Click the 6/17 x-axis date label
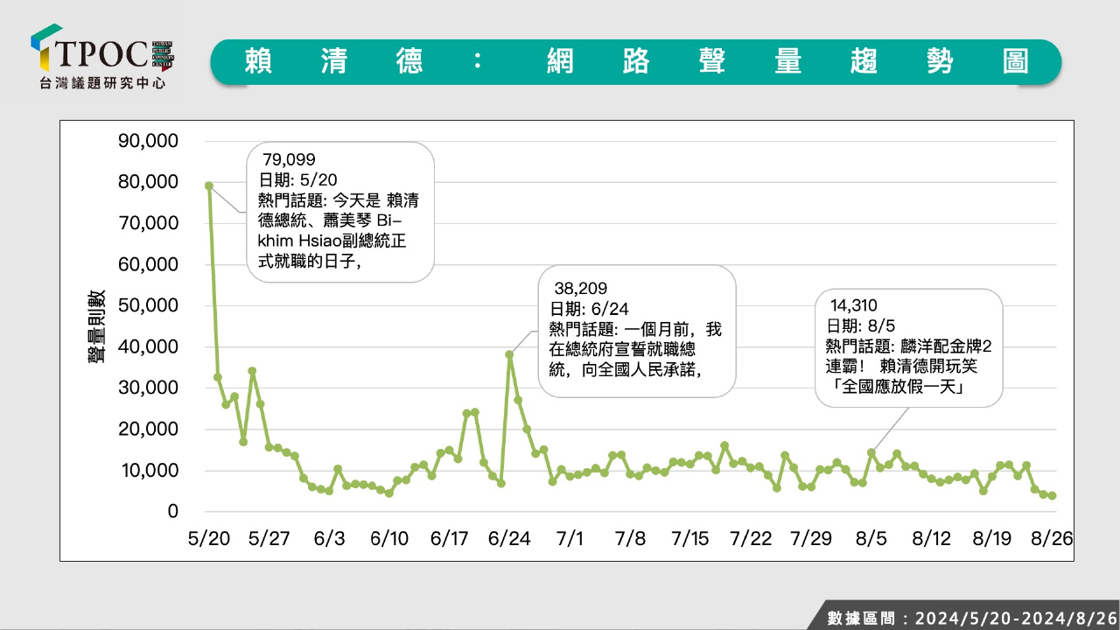The height and width of the screenshot is (630, 1120). [450, 539]
